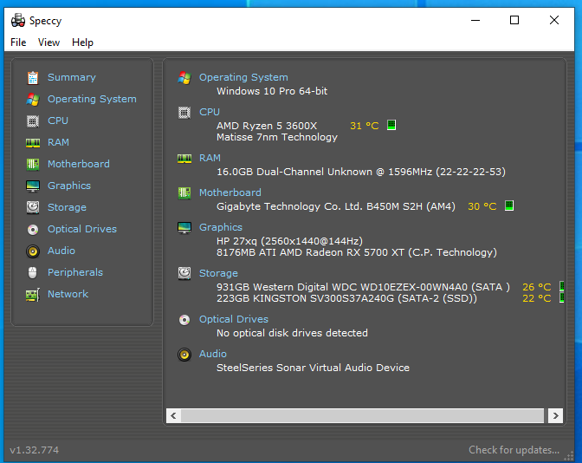Viewport: 582px width, 463px height.
Task: Click the Network card icon in sidebar
Action: pos(33,295)
